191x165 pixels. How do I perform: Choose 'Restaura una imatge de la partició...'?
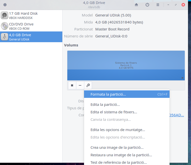click(121, 155)
